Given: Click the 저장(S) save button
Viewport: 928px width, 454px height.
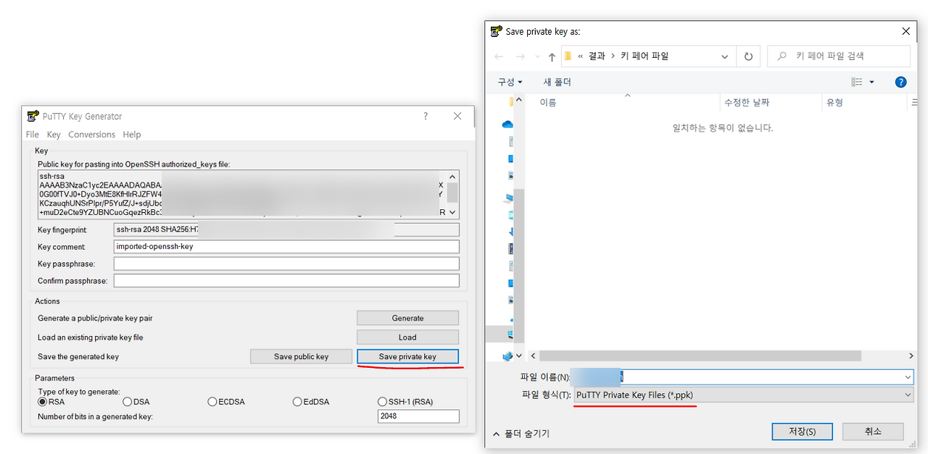Looking at the screenshot, I should pos(802,432).
